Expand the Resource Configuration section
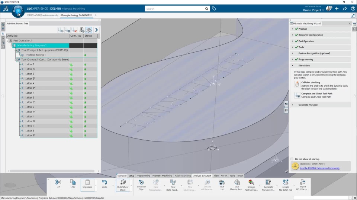The image size is (357, 200). [x=293, y=35]
